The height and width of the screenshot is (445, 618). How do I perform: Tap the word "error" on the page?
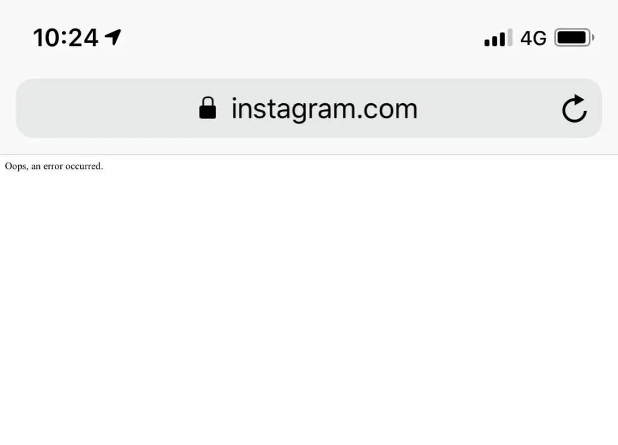[53, 166]
